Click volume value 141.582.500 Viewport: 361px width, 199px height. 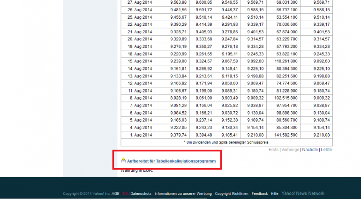[286, 135]
